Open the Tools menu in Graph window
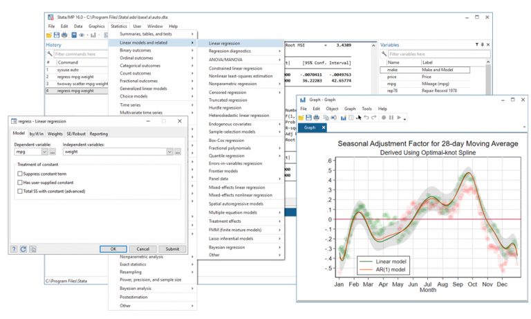Viewport: 531px width, 319px height. pos(366,109)
